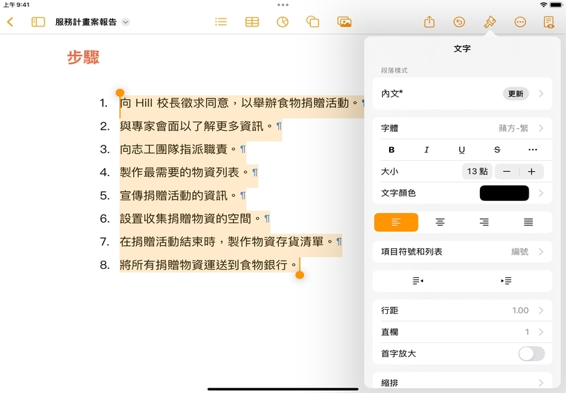
Task: Insert a table from the toolbar
Action: [252, 22]
